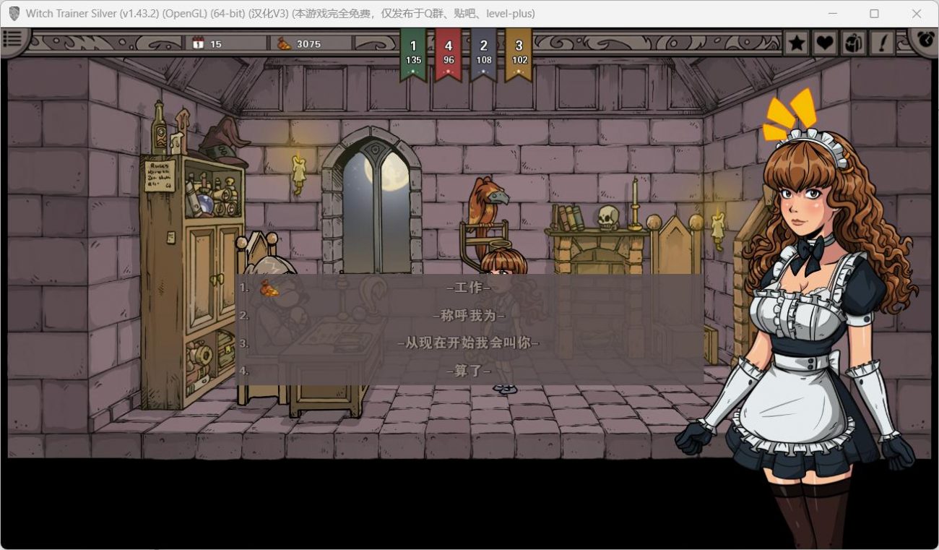Select "从现在开始我会叫你" dialogue choice

(x=469, y=343)
